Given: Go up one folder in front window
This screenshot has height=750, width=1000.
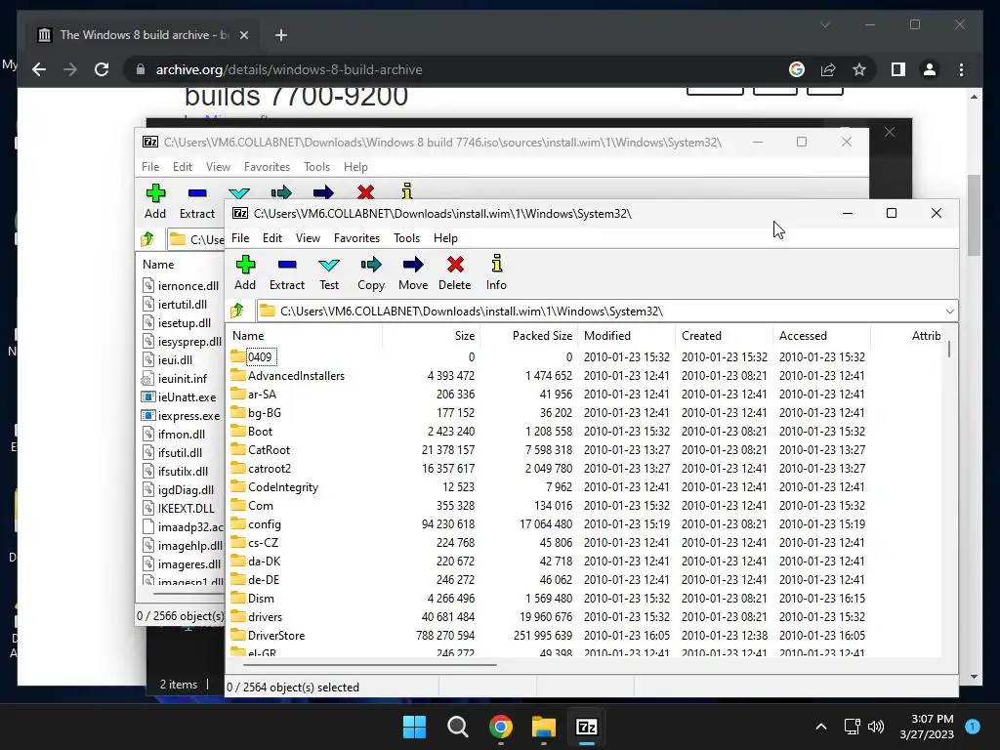Looking at the screenshot, I should 237,311.
